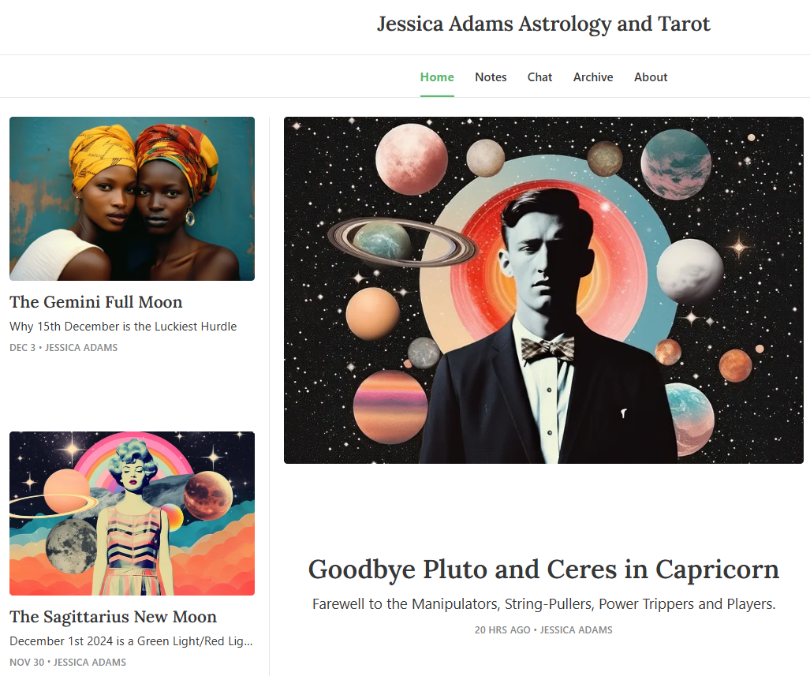Click Goodbye Pluto and Ceres in Capricorn headline
Viewport: 810px width, 676px height.
click(x=543, y=570)
